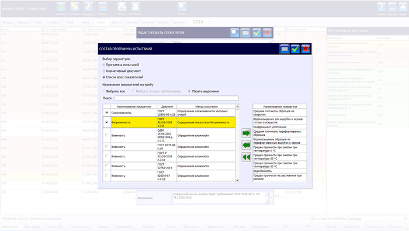Check Влажность row with ОДМ 16.06.2003

(x=106, y=135)
